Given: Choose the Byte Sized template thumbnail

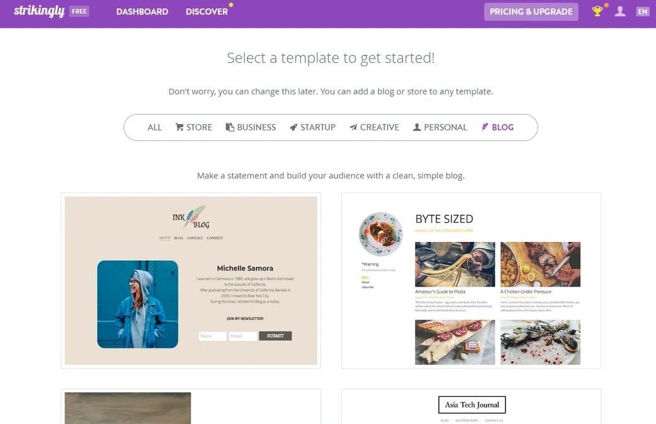Looking at the screenshot, I should pyautogui.click(x=471, y=280).
